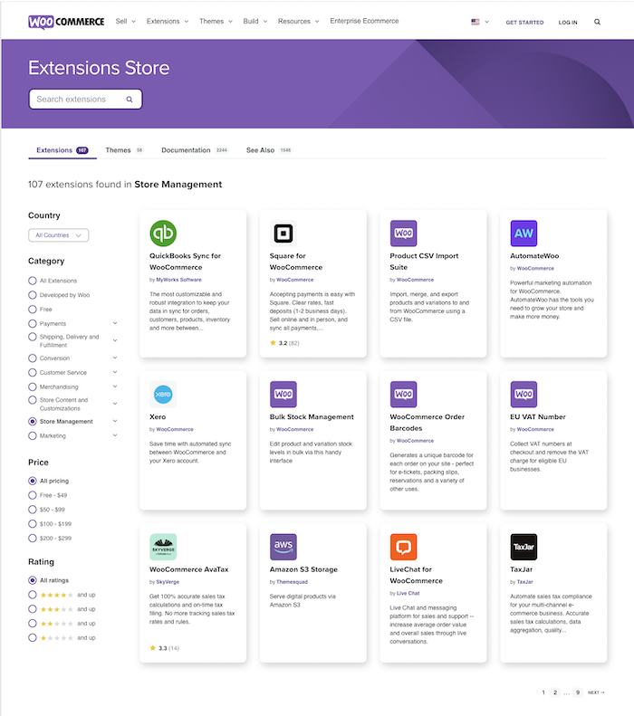Image resolution: width=634 pixels, height=716 pixels.
Task: Open the TaxJar extension title
Action: 521,569
